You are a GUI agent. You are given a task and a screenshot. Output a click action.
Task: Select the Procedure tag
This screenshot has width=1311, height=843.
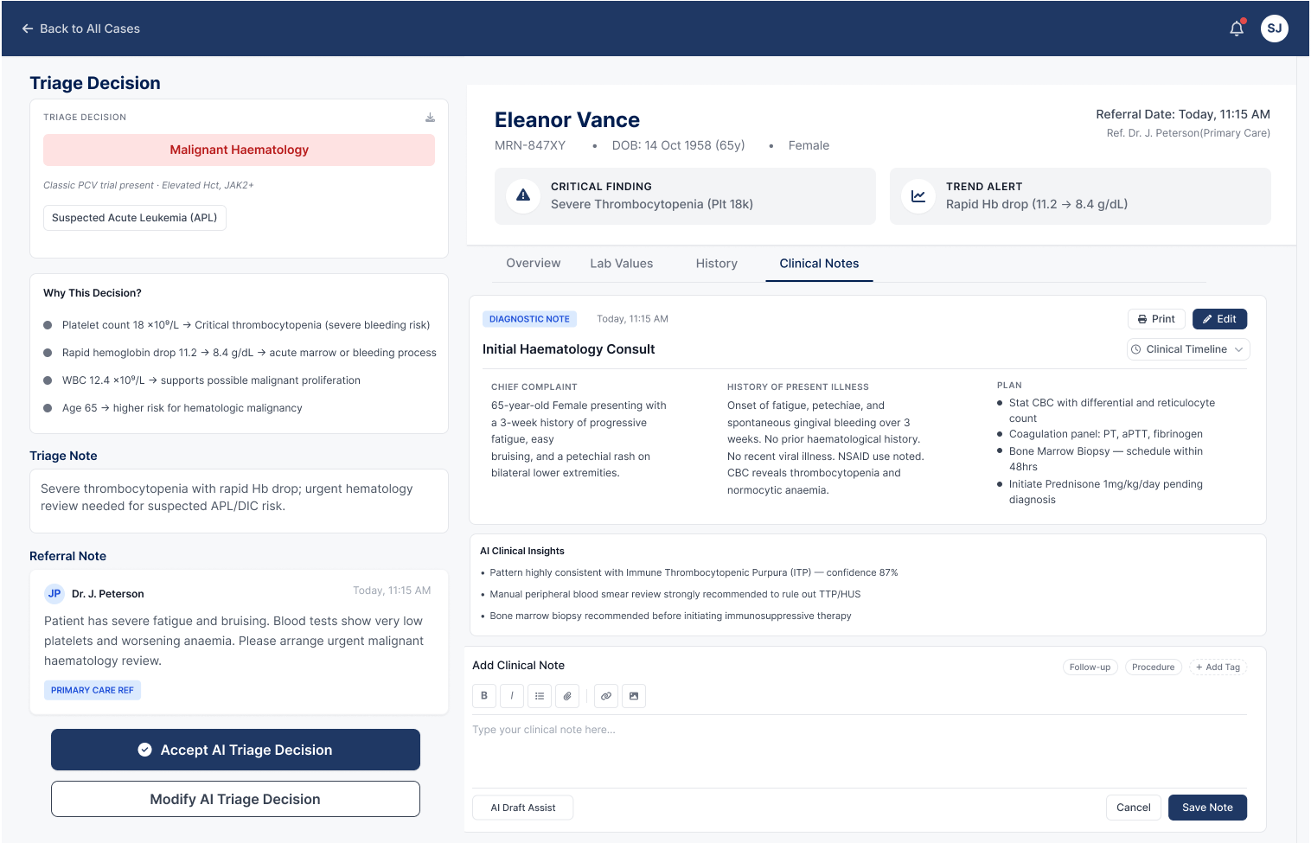1153,667
